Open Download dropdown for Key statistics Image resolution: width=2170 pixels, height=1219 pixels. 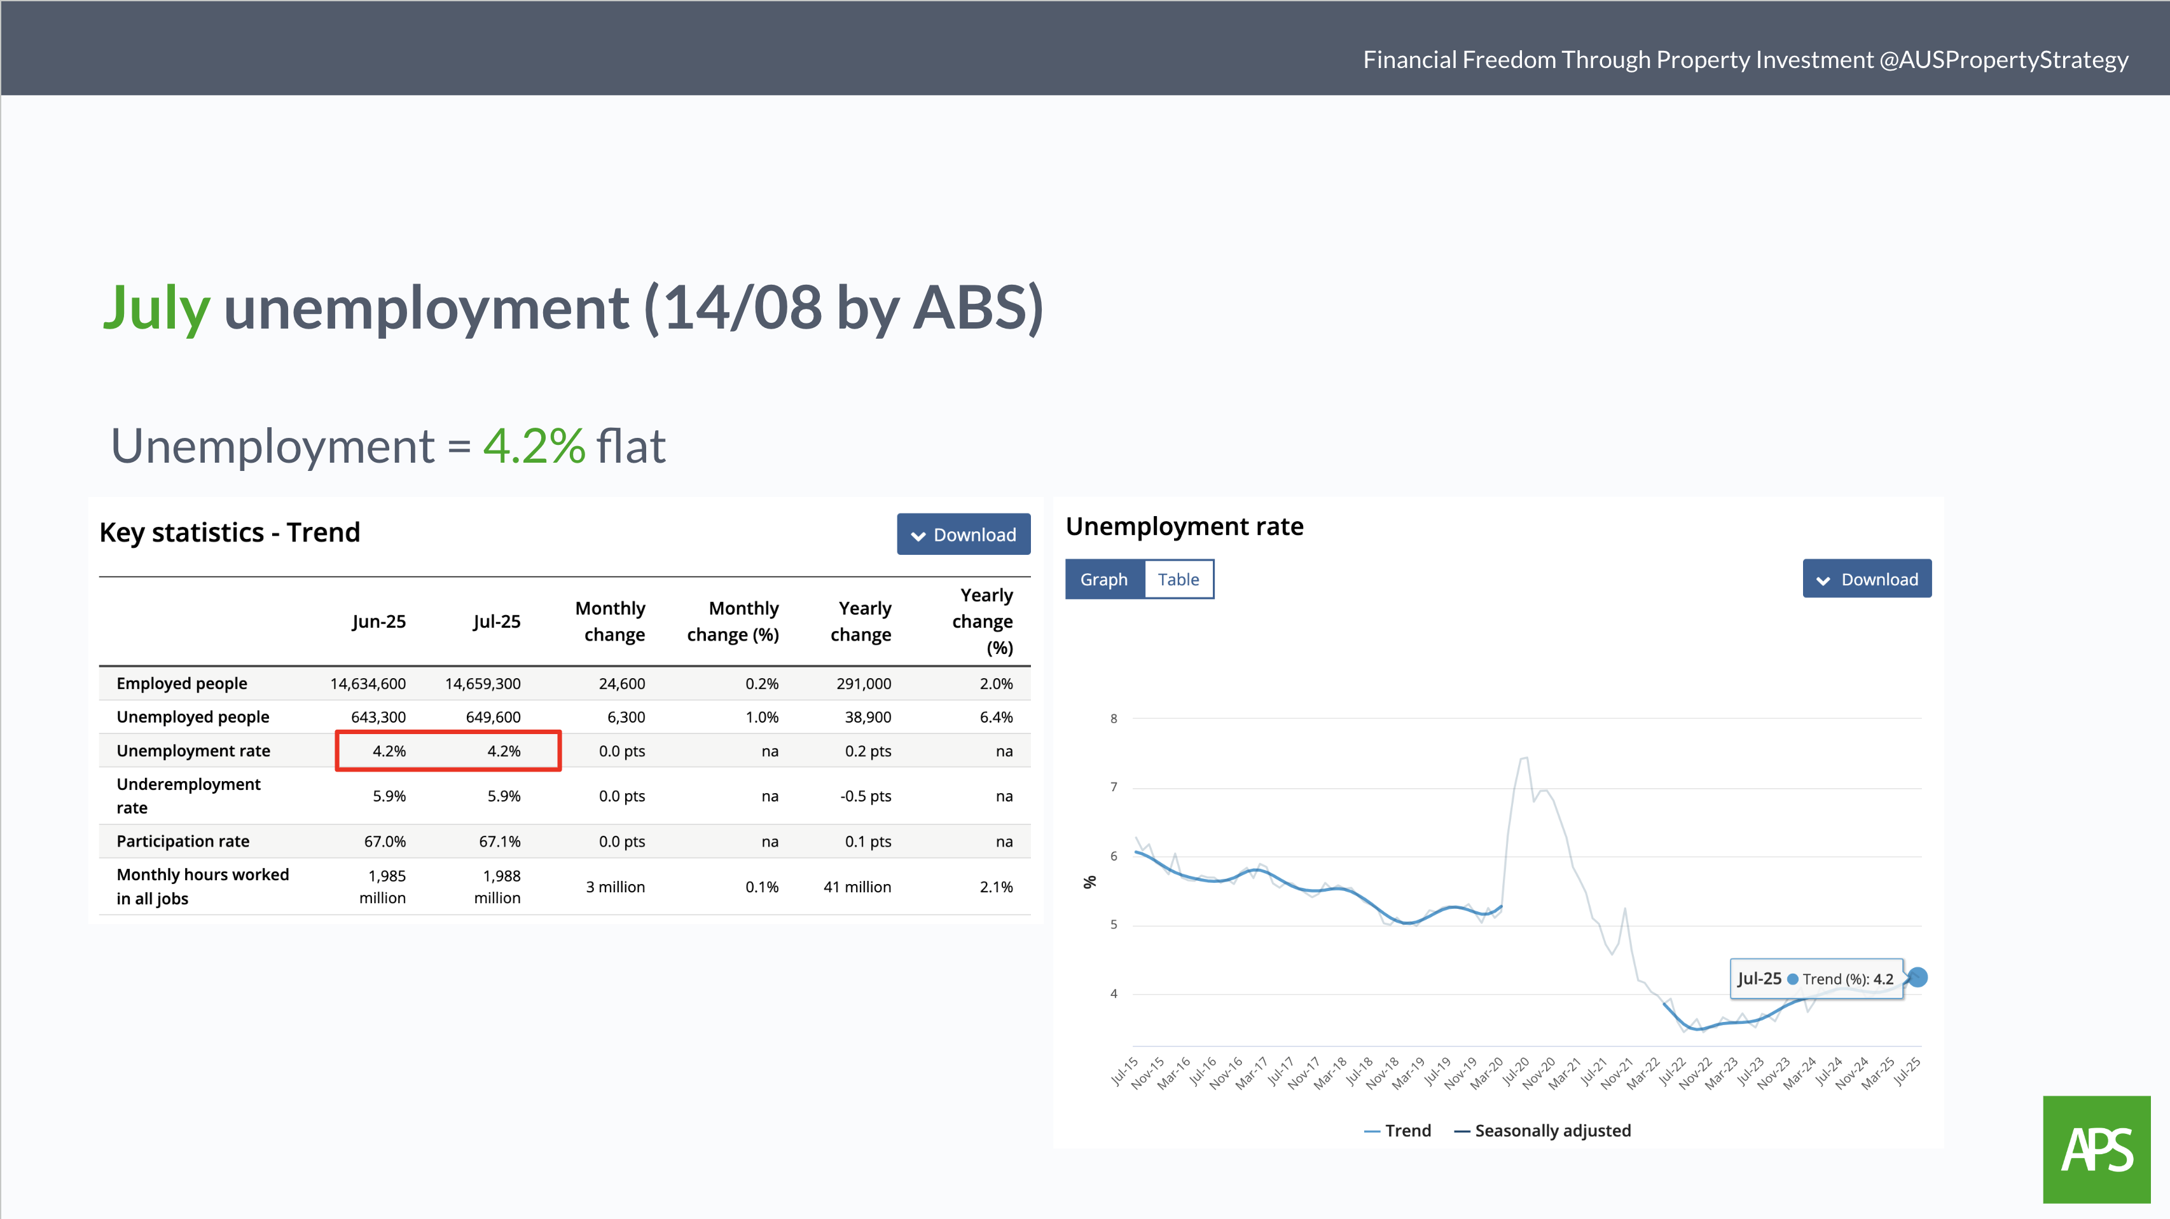[964, 535]
